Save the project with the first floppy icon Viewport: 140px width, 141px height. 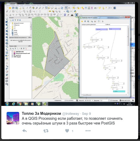point(13,8)
